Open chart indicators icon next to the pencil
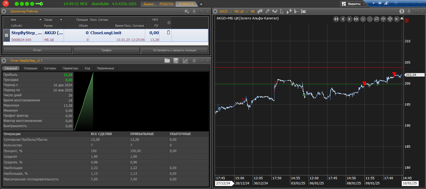Screen dimensions: 426x189 pyautogui.click(x=275, y=11)
